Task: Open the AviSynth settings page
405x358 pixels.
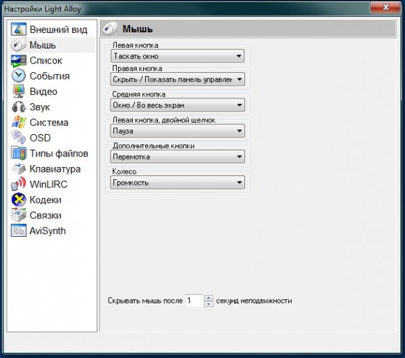Action: 52,231
